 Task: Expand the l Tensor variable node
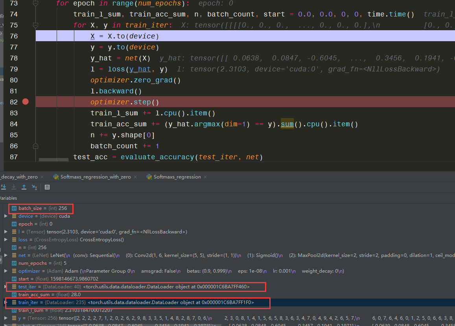6,231
